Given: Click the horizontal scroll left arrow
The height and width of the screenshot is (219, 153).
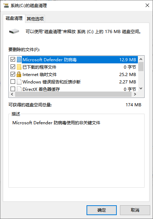Looking at the screenshot, I should (x=12, y=94).
